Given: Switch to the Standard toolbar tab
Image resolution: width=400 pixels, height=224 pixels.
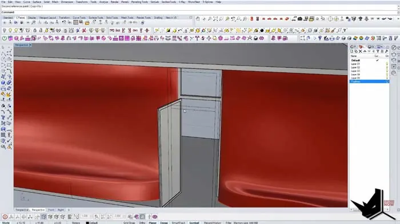Looking at the screenshot, I should tap(8, 18).
